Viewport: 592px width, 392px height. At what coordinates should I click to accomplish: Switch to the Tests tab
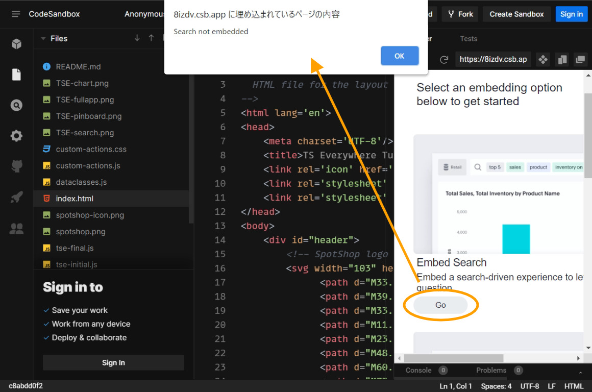(468, 38)
